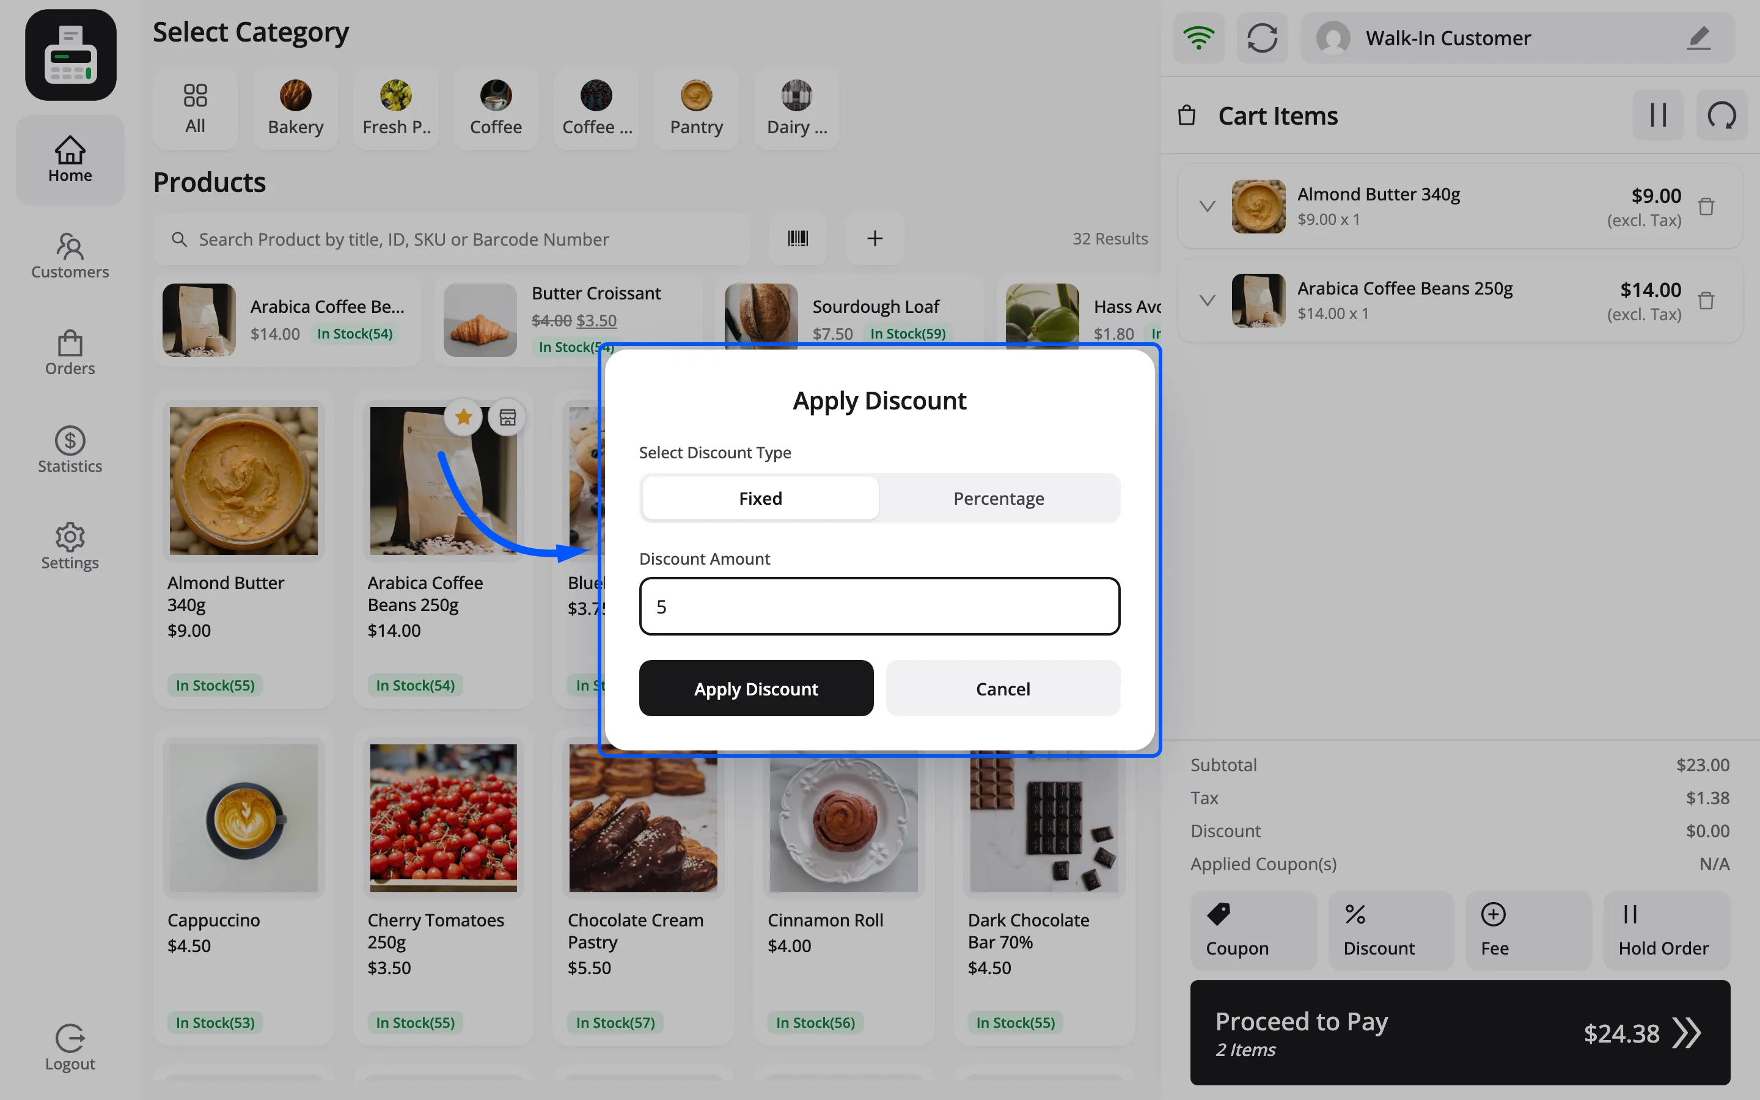This screenshot has width=1760, height=1100.
Task: View the Statistics page
Action: pos(70,450)
